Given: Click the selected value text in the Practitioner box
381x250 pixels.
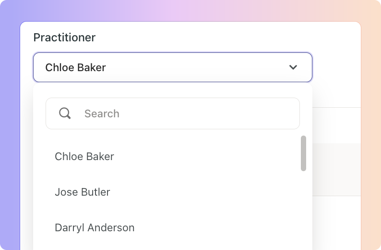Looking at the screenshot, I should [75, 67].
